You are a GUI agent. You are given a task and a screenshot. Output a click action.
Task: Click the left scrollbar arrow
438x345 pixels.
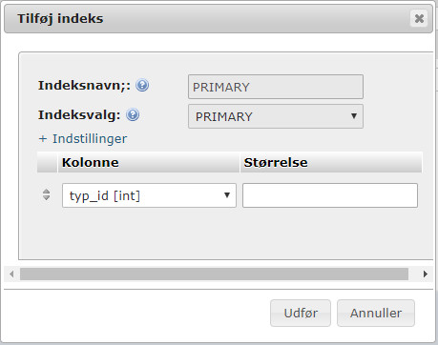tap(11, 274)
